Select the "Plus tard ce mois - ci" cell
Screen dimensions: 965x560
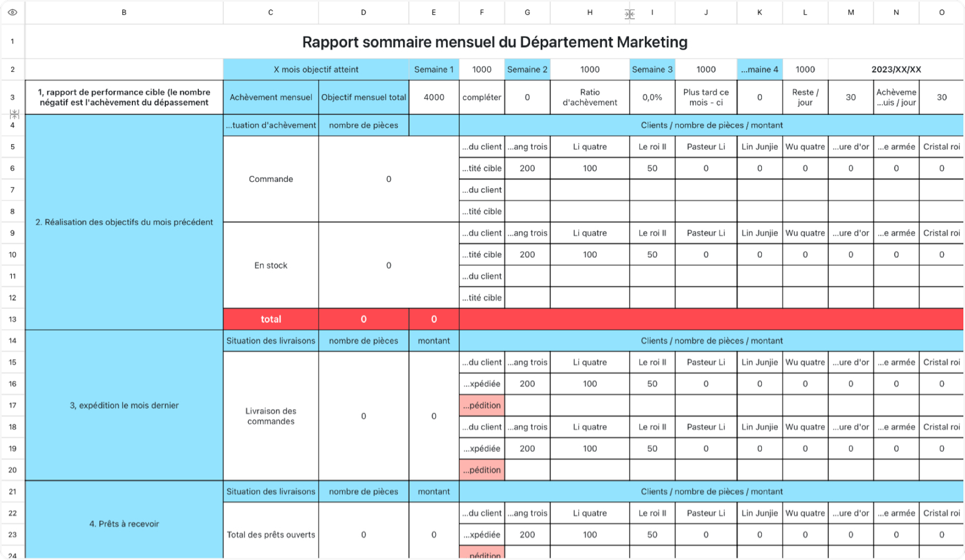706,97
